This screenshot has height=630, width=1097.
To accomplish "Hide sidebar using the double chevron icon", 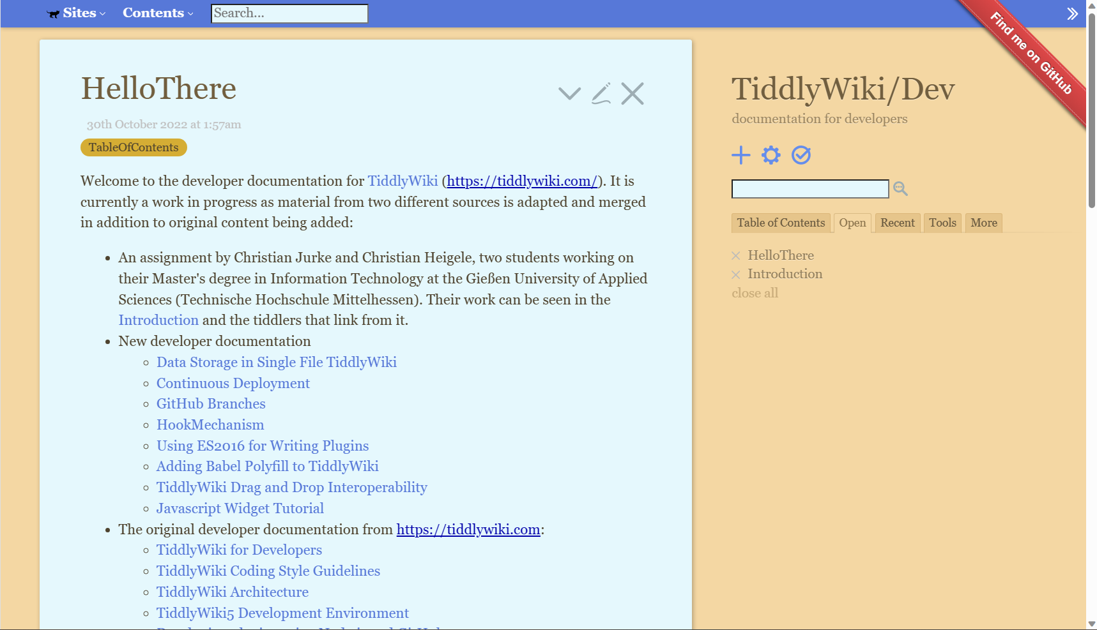I will [x=1072, y=14].
